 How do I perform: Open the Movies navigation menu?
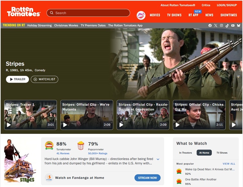point(155,15)
